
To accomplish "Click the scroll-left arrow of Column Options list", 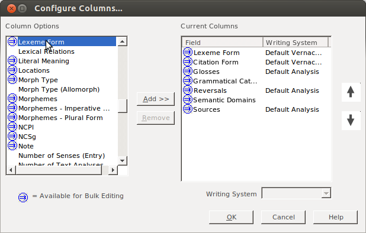I will (x=11, y=170).
